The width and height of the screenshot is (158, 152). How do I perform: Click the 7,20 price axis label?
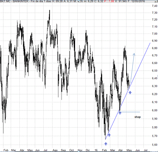(x=154, y=20)
